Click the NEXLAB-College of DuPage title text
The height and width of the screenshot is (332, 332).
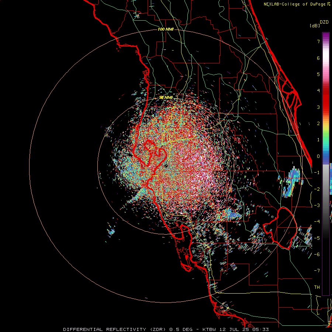click(297, 4)
